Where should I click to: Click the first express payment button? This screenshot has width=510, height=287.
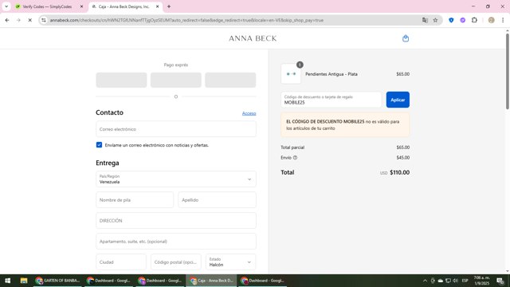click(x=121, y=80)
